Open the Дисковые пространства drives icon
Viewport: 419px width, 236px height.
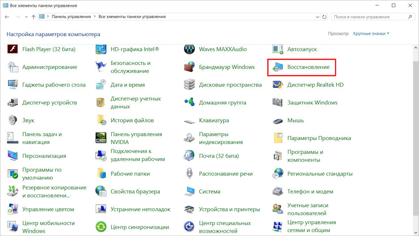coord(189,85)
